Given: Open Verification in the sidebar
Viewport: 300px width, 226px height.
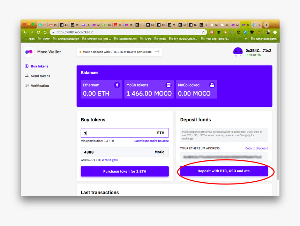Looking at the screenshot, I should [x=40, y=86].
